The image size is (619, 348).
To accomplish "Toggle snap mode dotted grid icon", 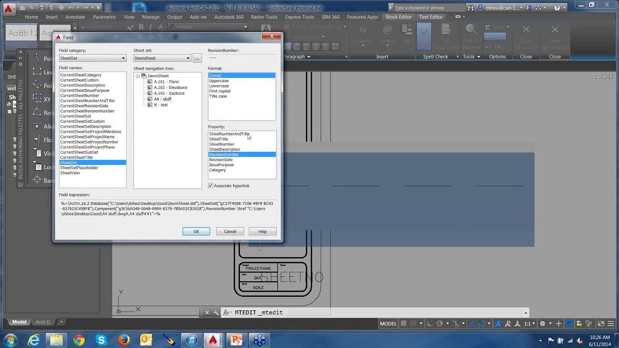I will coord(413,323).
